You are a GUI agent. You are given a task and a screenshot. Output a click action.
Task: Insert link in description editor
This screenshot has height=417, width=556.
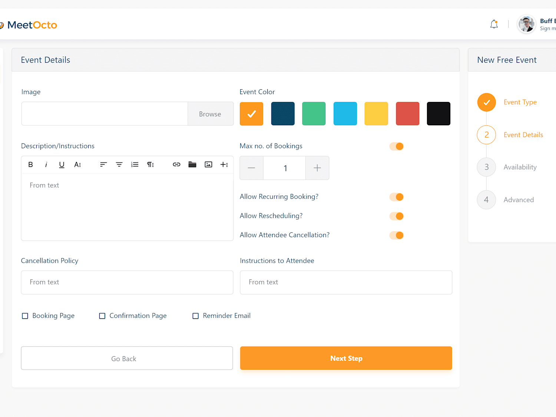pos(176,165)
